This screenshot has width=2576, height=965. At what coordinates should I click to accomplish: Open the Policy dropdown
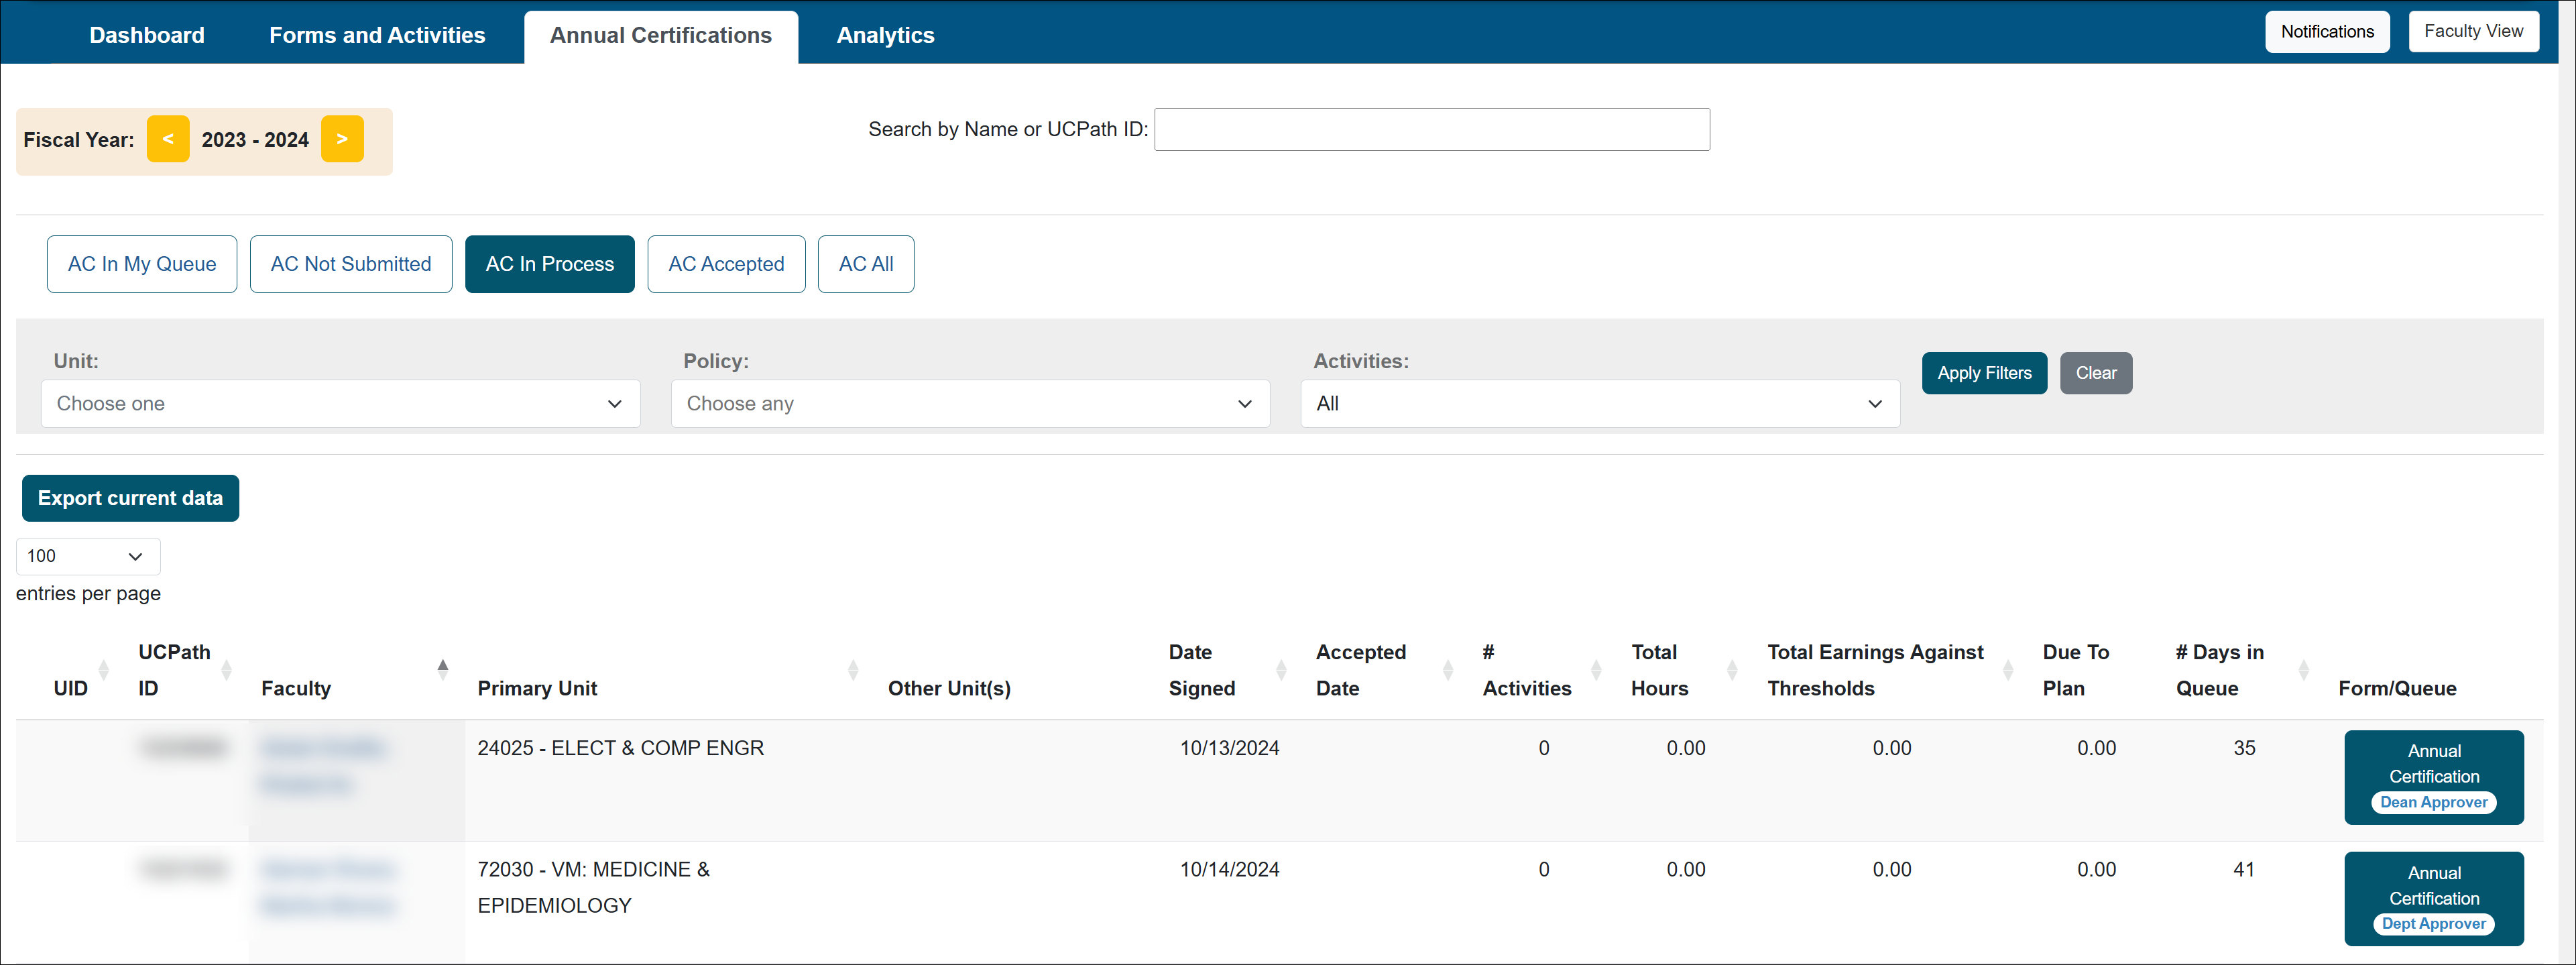pyautogui.click(x=970, y=404)
